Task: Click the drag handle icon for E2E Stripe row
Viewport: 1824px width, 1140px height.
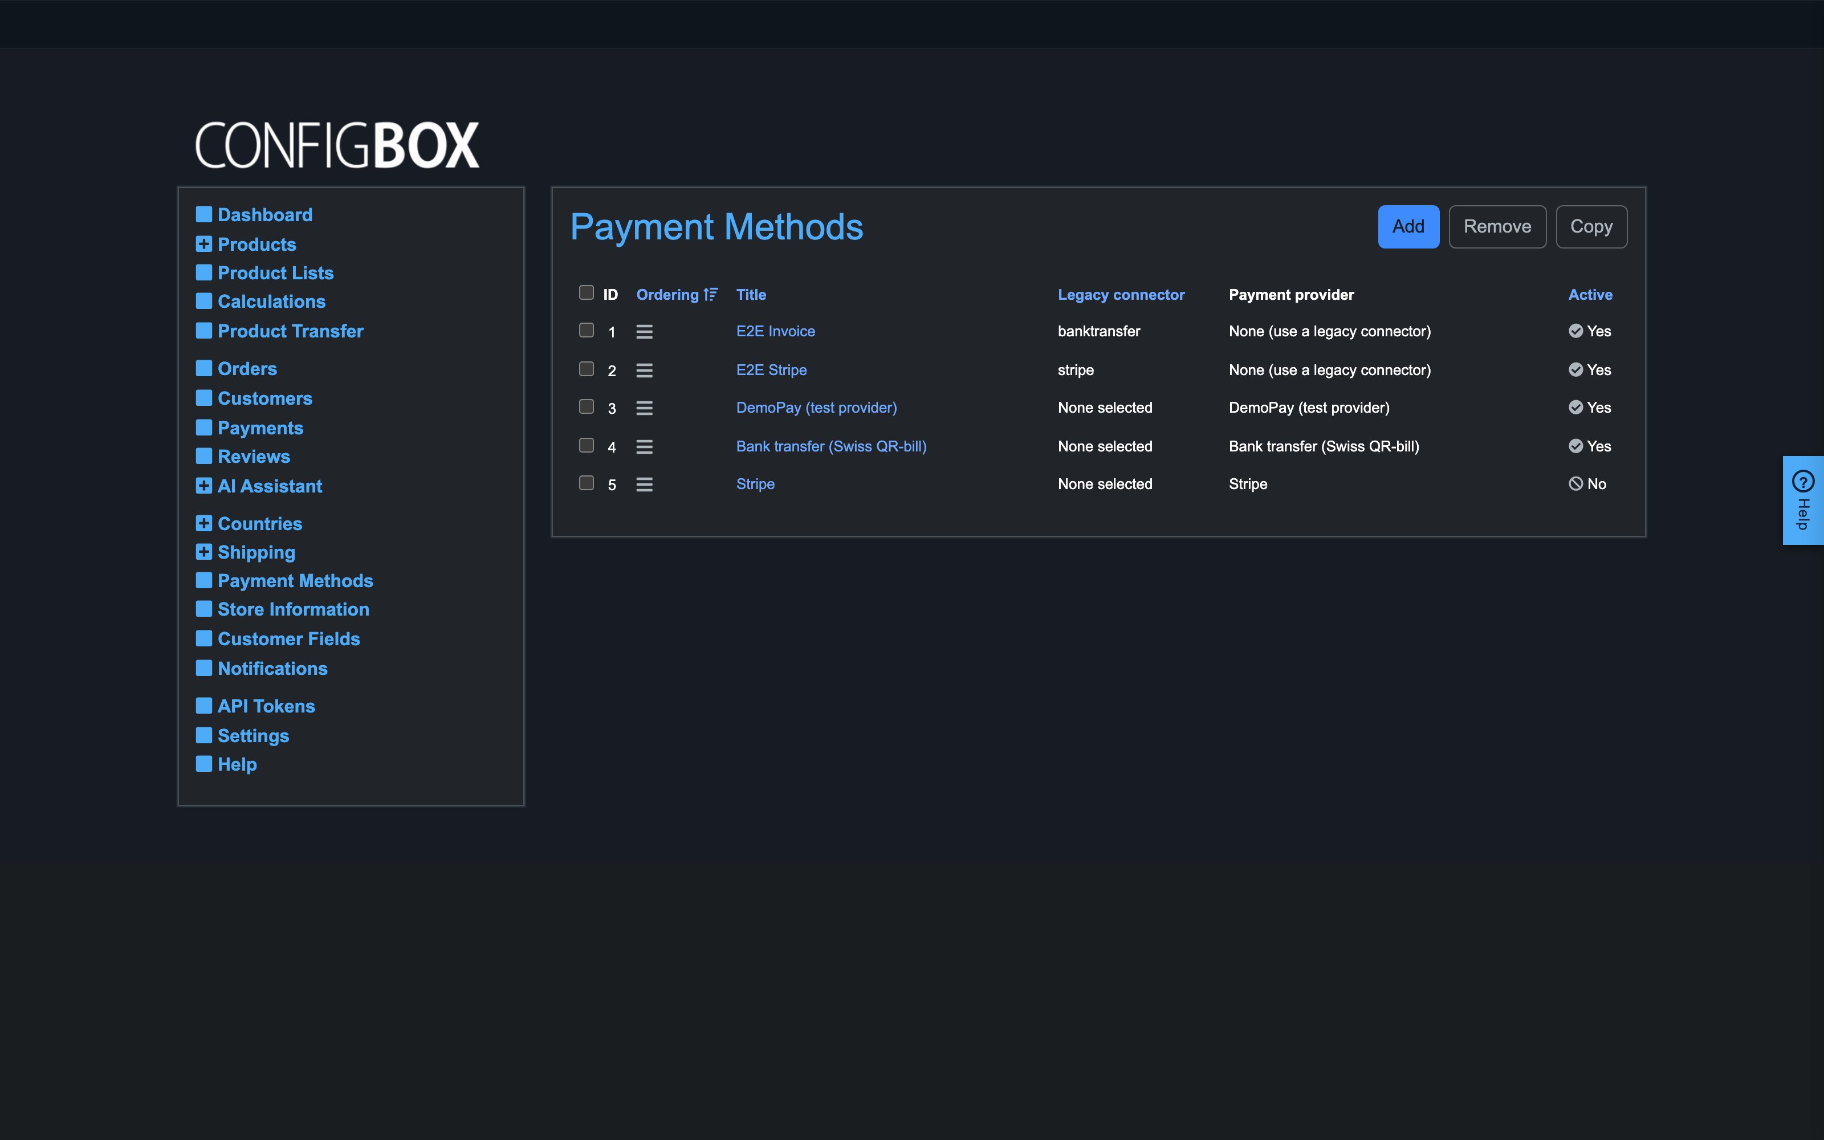Action: pos(644,370)
